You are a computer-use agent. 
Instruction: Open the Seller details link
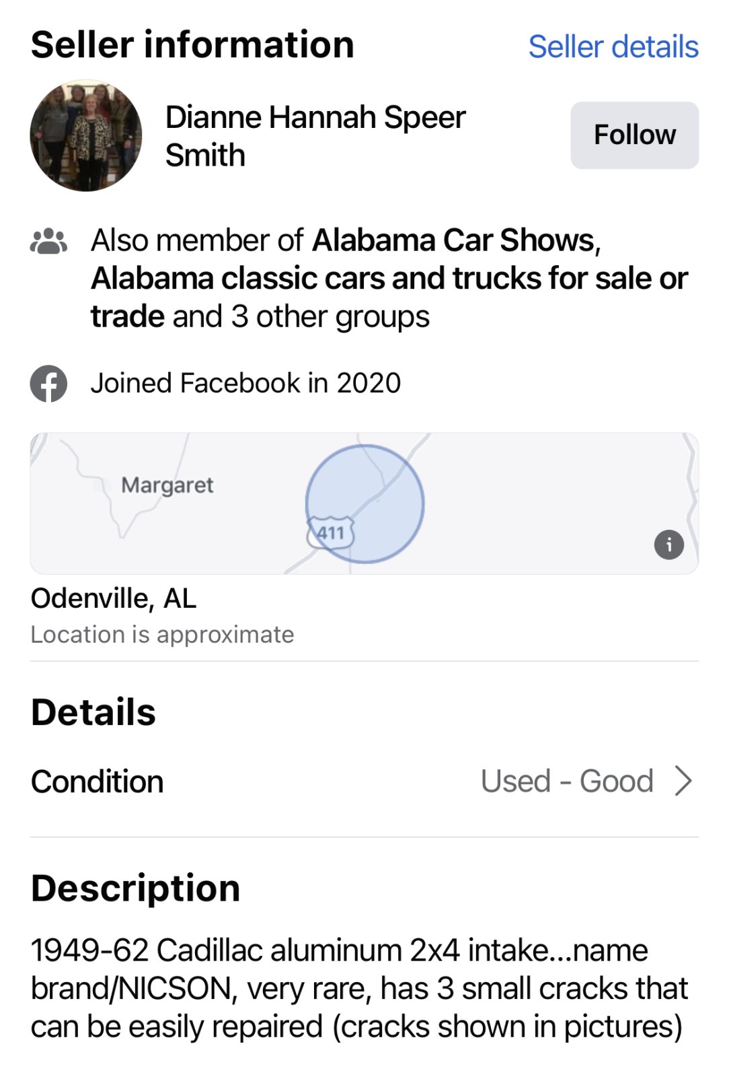(613, 47)
